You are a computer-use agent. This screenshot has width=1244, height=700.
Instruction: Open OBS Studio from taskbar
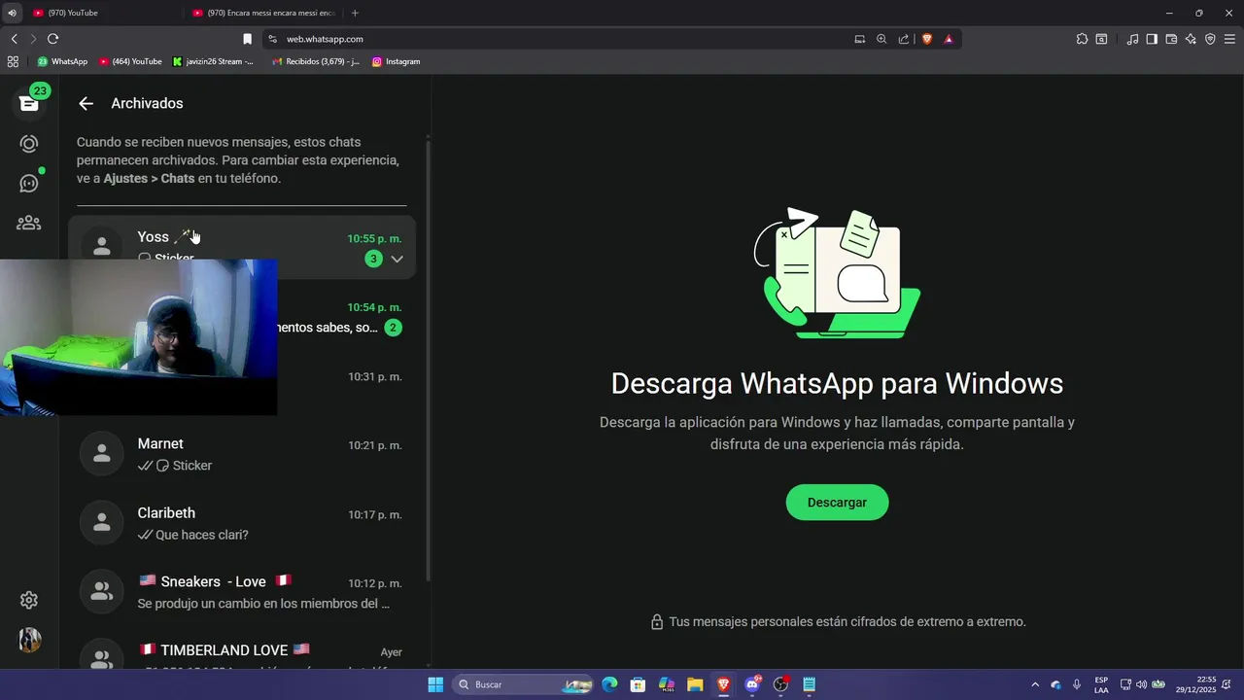[780, 684]
